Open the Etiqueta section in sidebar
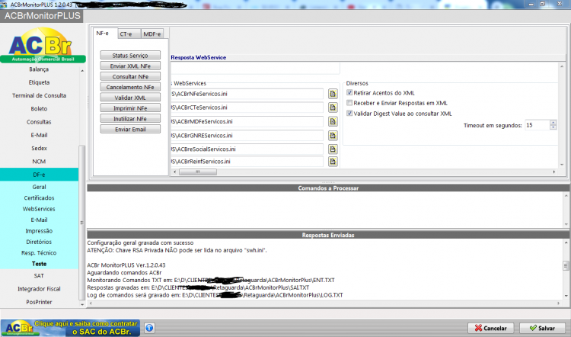The image size is (571, 337). (x=39, y=82)
